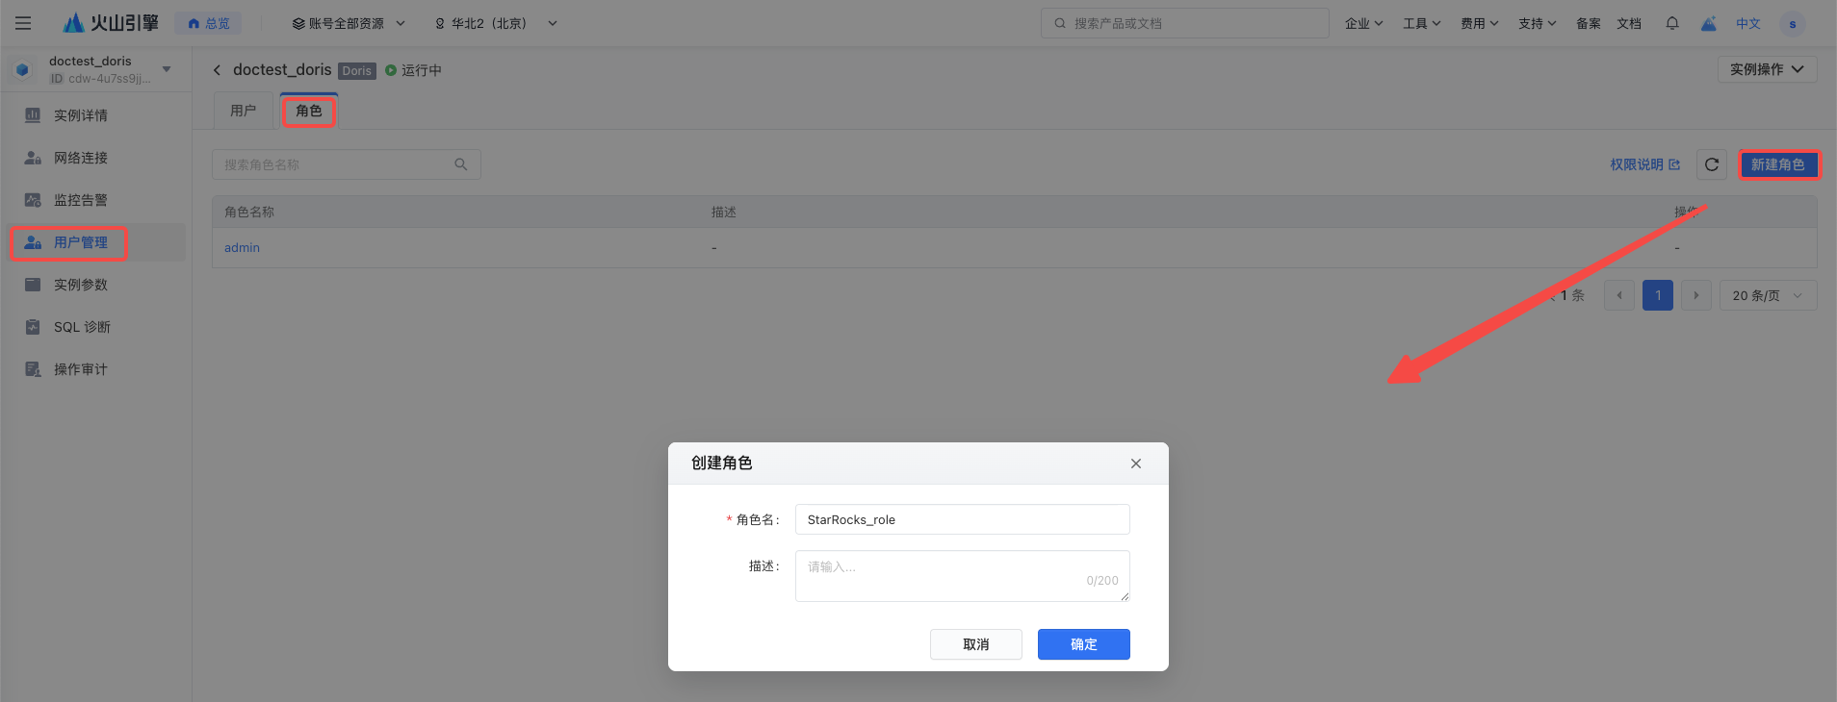Refresh the role list
1837x702 pixels.
pos(1712,164)
